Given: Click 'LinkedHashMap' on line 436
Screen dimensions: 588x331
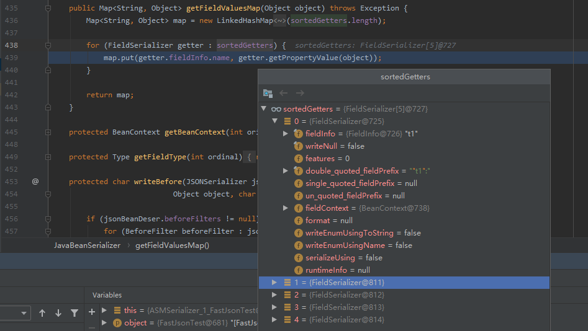Looking at the screenshot, I should [x=245, y=20].
